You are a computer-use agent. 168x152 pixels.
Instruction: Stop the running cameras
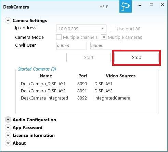[137, 58]
